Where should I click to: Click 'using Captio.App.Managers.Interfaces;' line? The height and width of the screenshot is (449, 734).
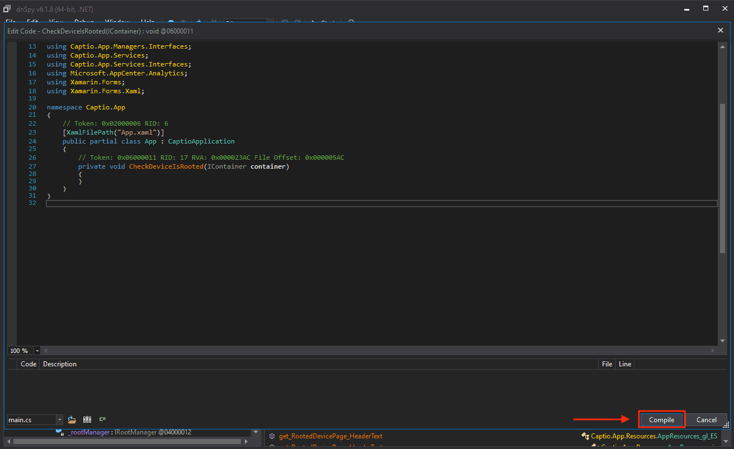[119, 47]
